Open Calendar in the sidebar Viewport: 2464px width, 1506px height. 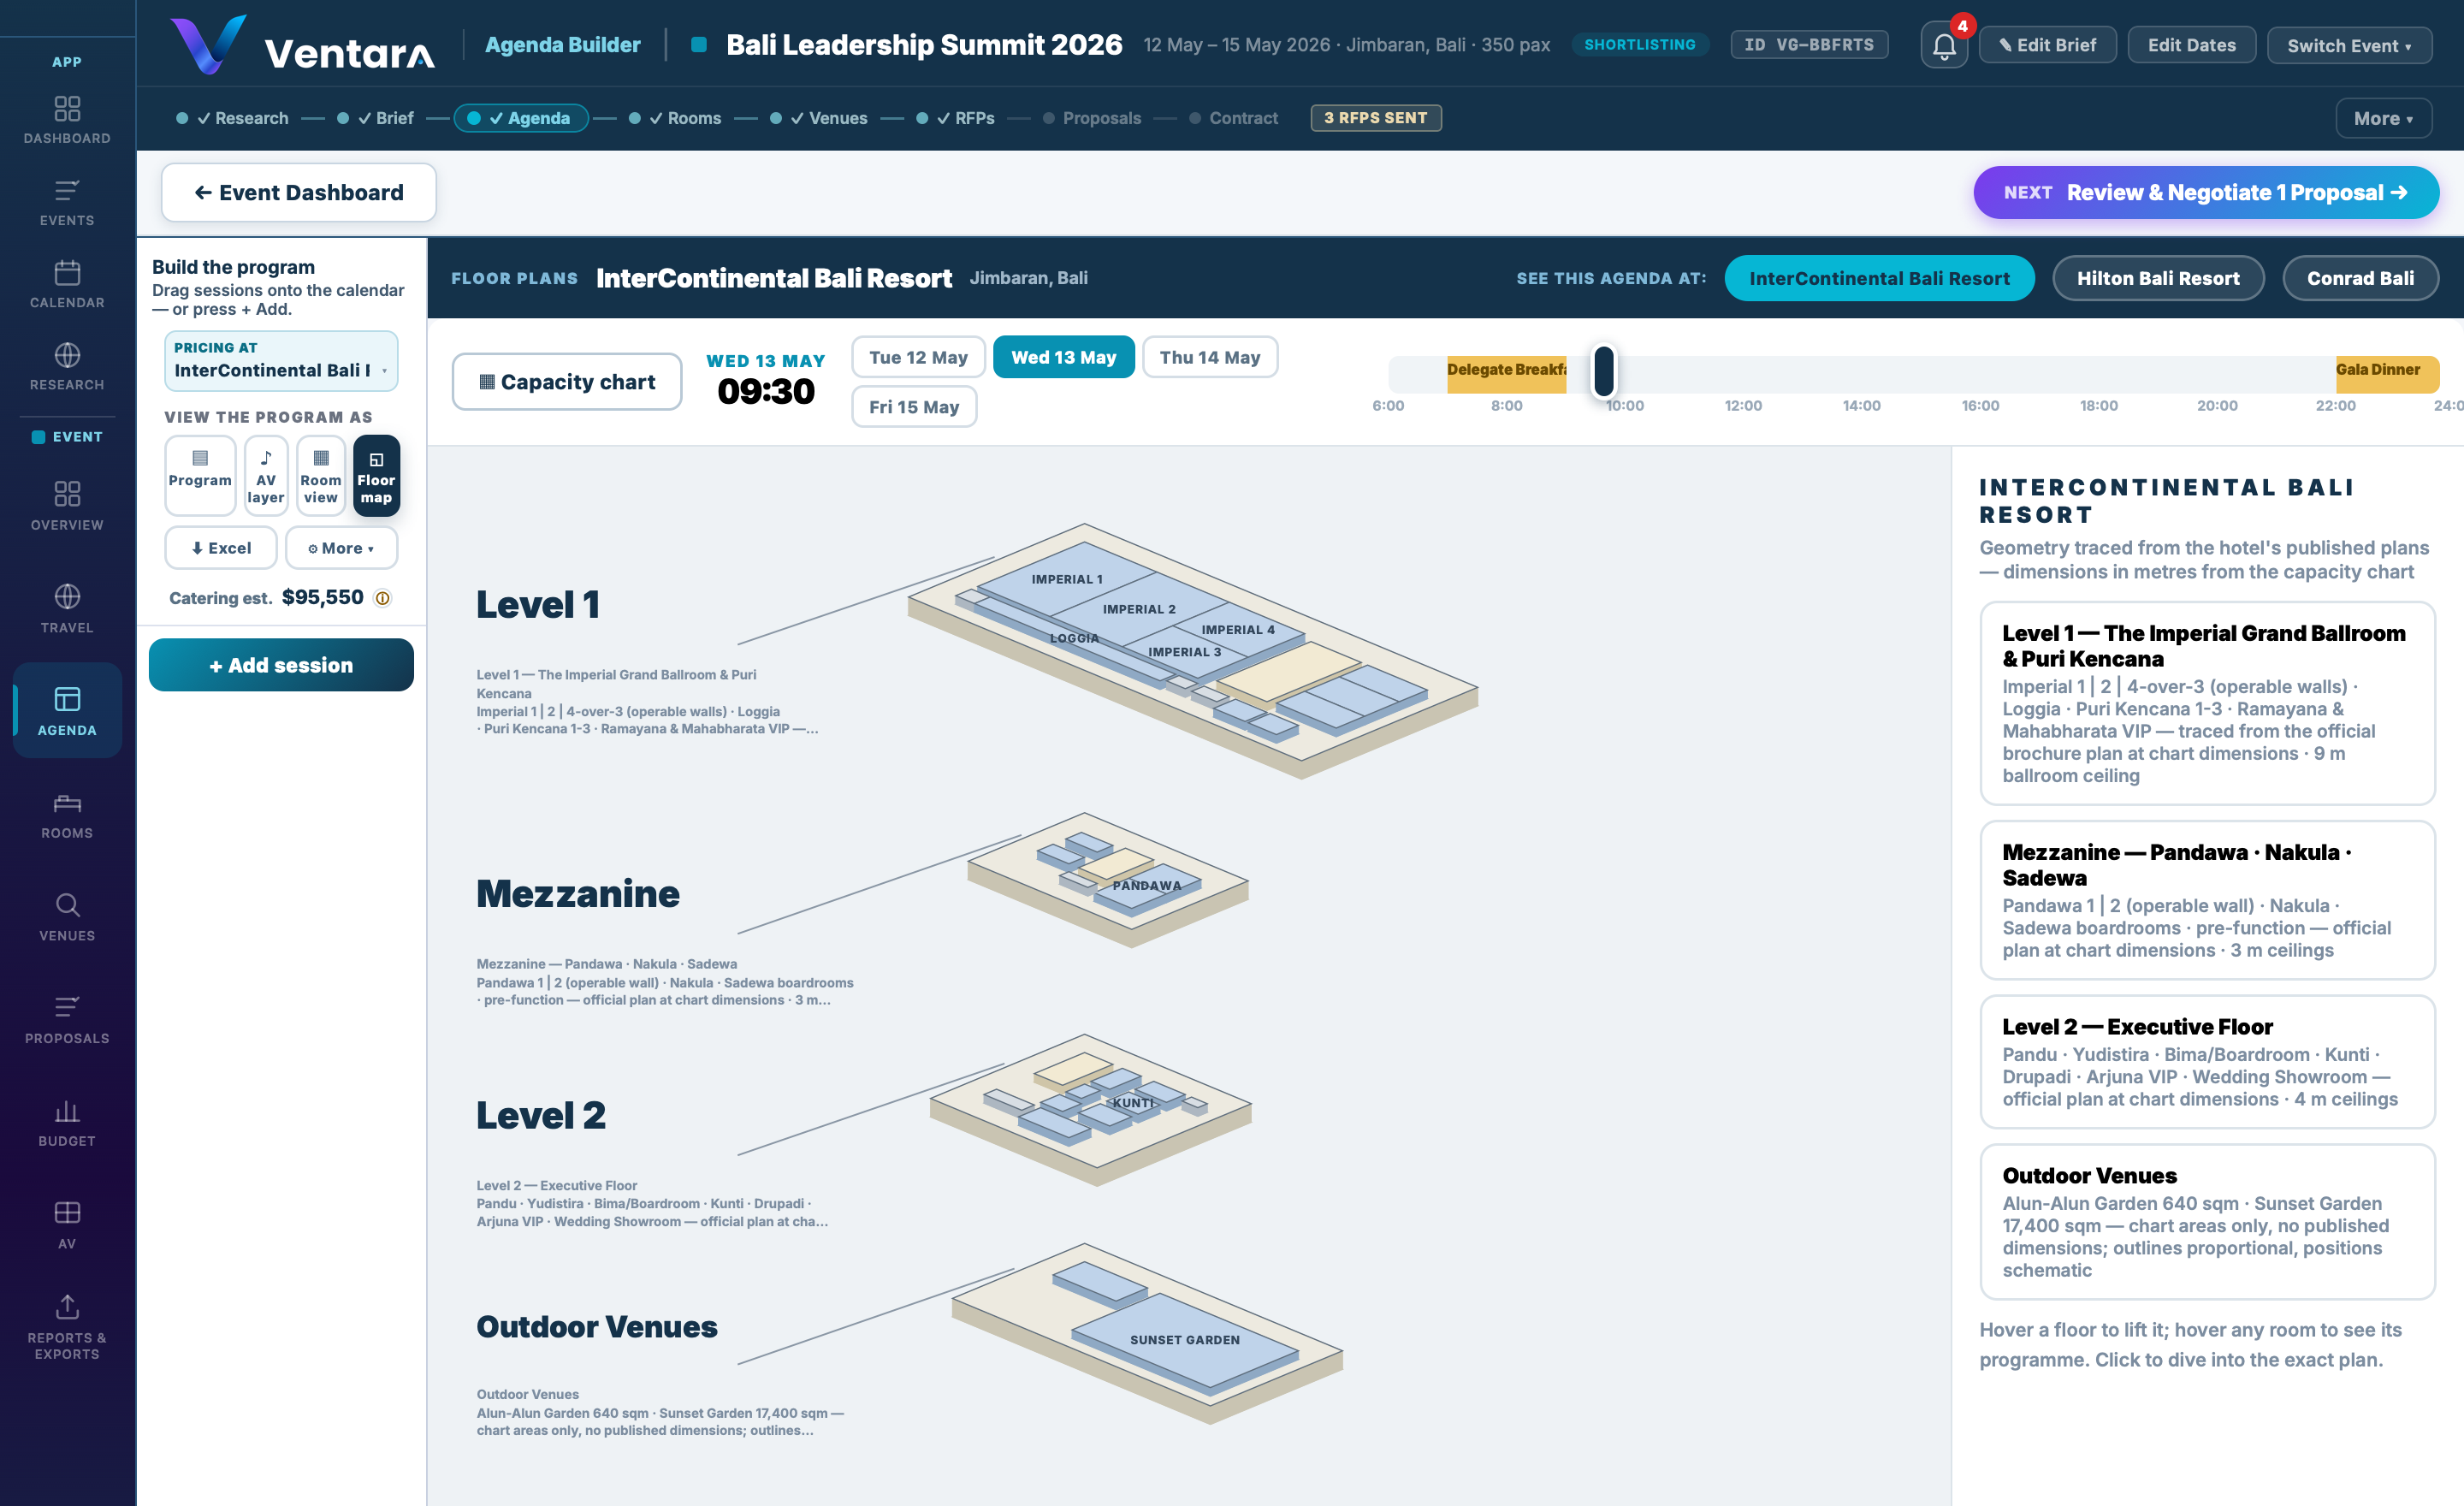tap(67, 284)
